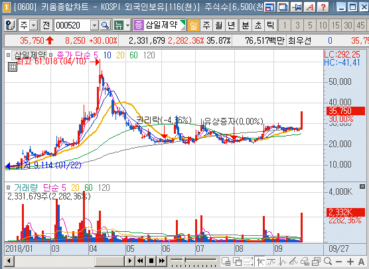Select the 일 daily period
The height and width of the screenshot is (269, 369).
[x=194, y=25]
